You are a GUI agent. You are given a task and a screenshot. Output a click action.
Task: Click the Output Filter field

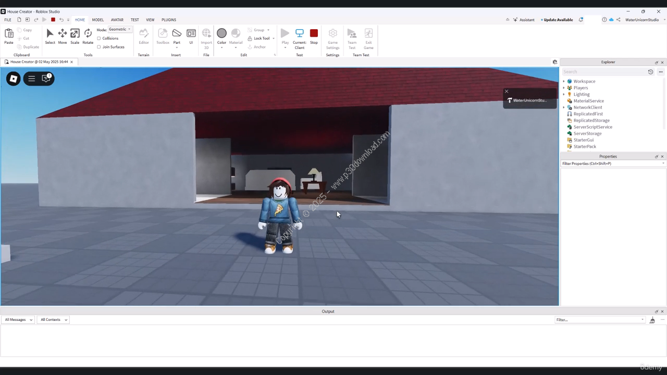tap(600, 320)
